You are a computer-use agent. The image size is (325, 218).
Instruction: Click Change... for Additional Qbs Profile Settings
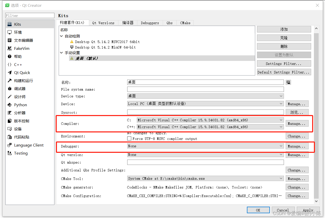[297, 170]
